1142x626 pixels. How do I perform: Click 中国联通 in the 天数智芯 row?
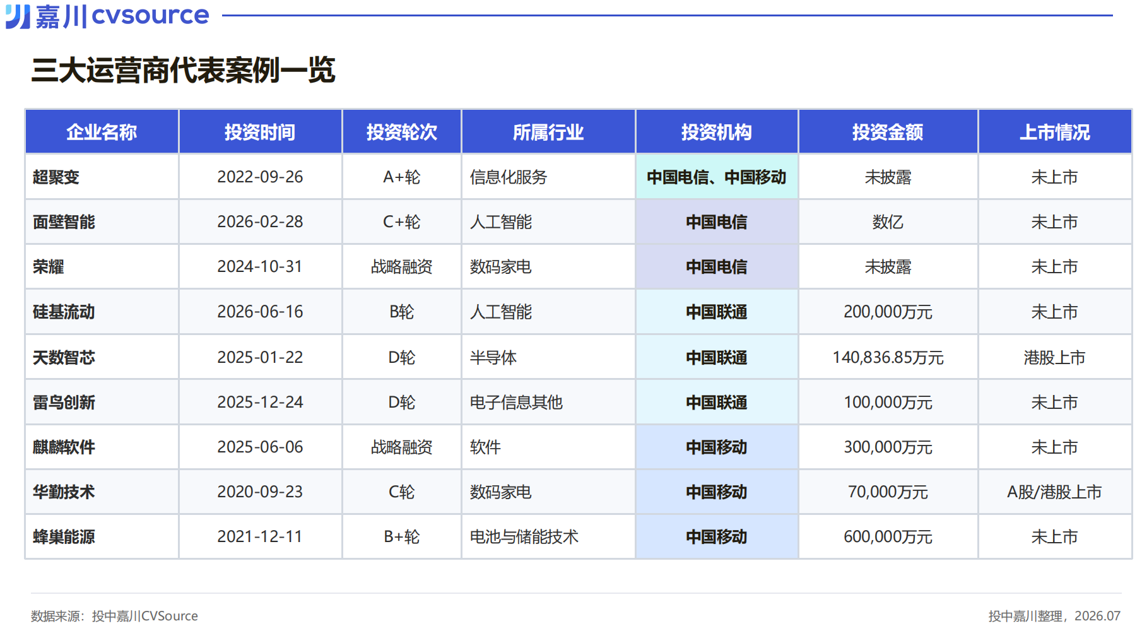(x=717, y=357)
